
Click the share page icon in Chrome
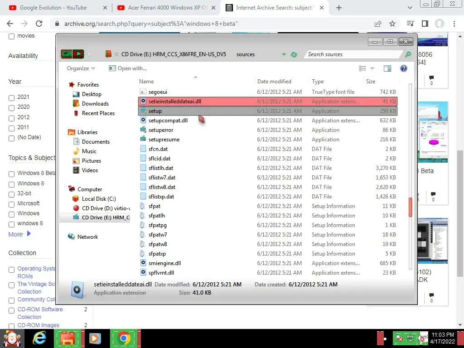pos(378,24)
